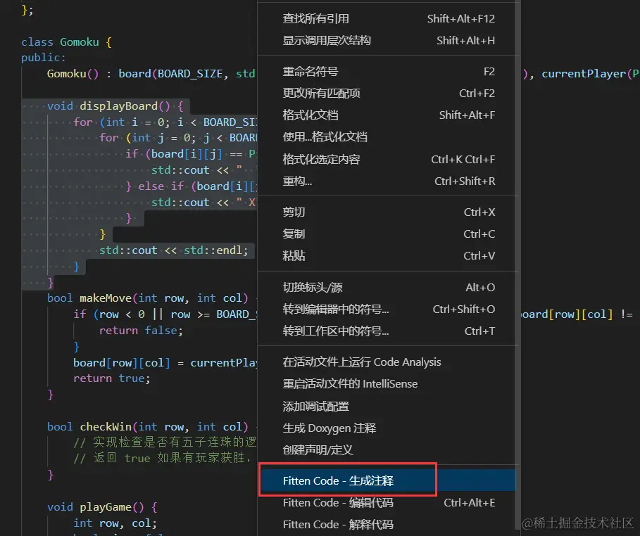Viewport: 640px width, 536px height.
Task: Click checkWin function name in code
Action: coord(106,427)
